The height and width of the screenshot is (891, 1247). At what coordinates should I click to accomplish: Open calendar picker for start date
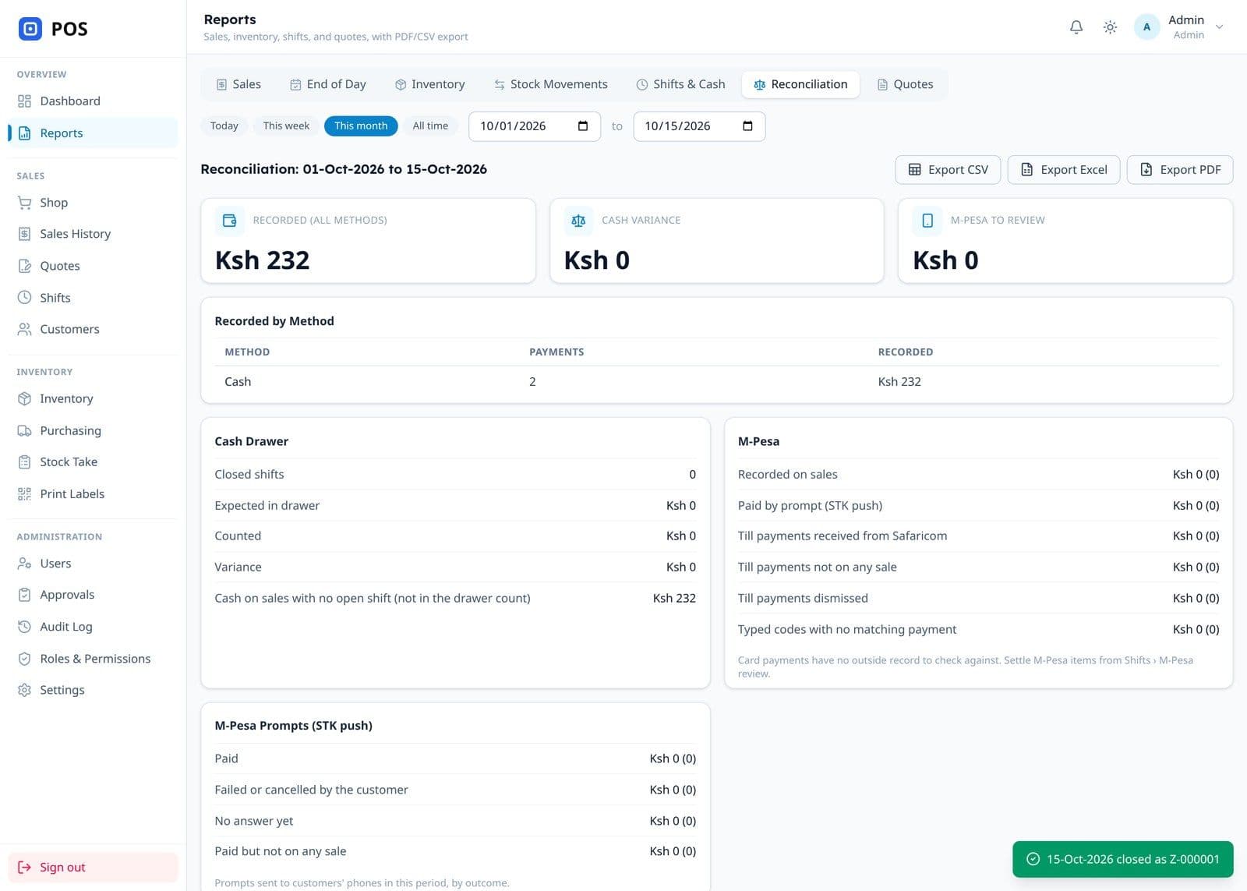(x=583, y=126)
